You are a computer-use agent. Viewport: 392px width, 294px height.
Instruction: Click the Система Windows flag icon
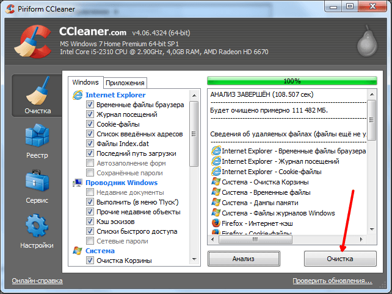coord(78,251)
